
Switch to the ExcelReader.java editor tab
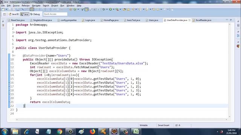[x=202, y=20]
